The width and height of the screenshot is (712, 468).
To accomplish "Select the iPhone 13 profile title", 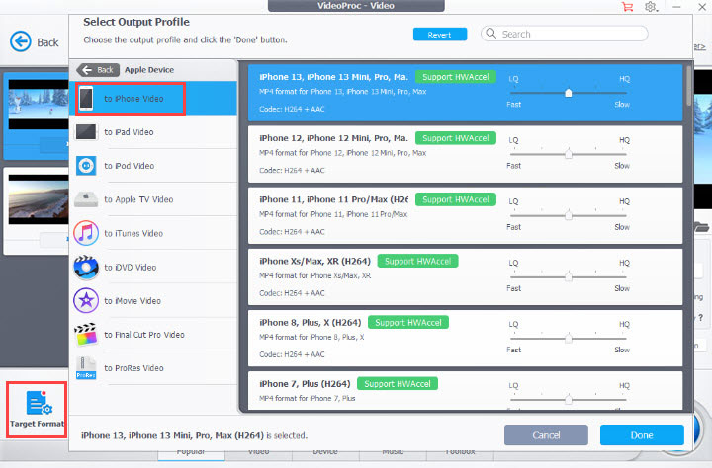I will 334,77.
